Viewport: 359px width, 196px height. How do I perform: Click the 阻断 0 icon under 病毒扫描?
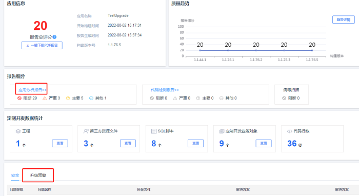tap(284, 98)
